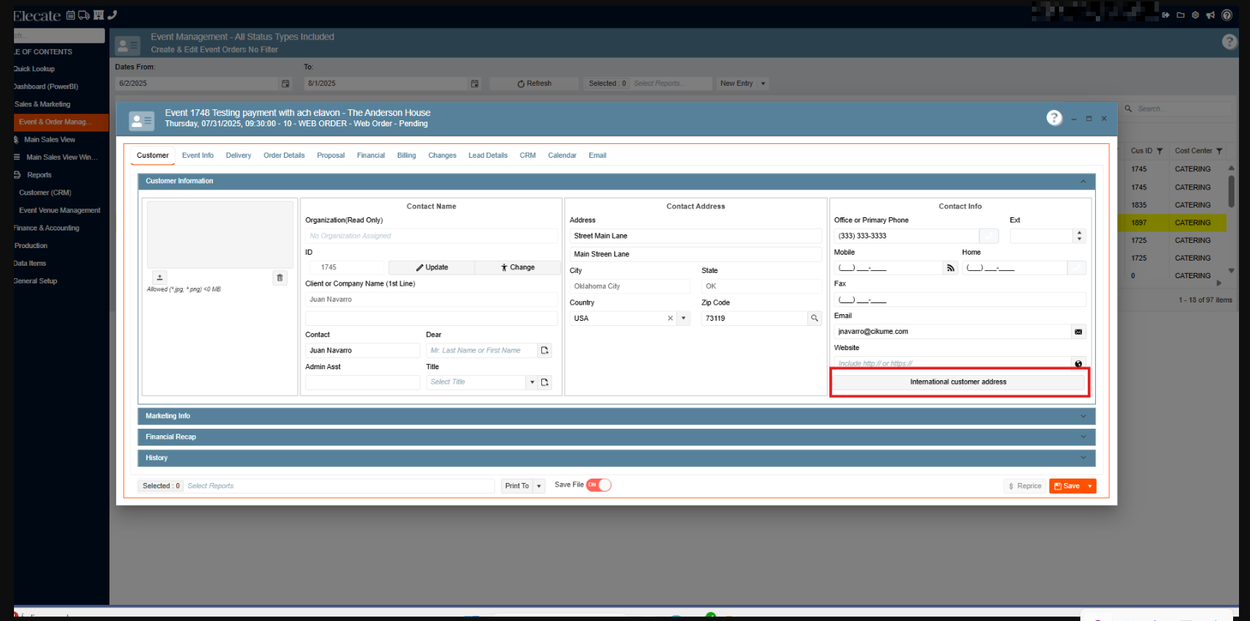Switch to the Billing tab

pos(406,156)
